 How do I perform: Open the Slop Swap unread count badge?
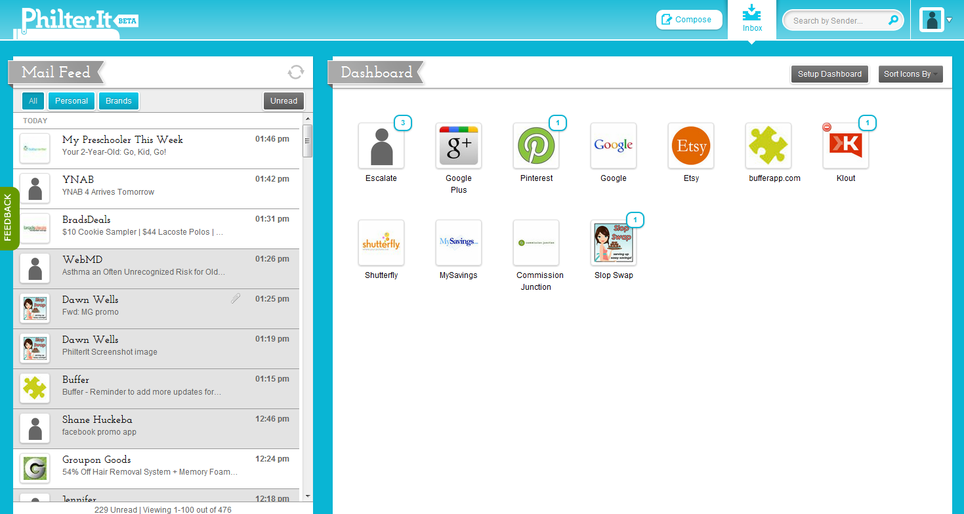pyautogui.click(x=635, y=220)
